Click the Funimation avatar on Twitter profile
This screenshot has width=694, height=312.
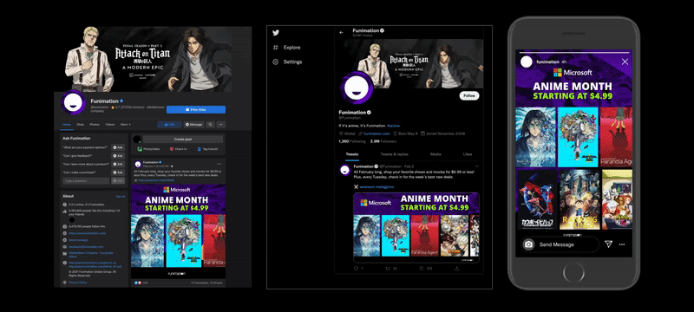(357, 88)
